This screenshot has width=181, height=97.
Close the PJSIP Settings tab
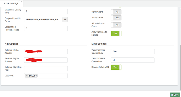click(22, 1)
